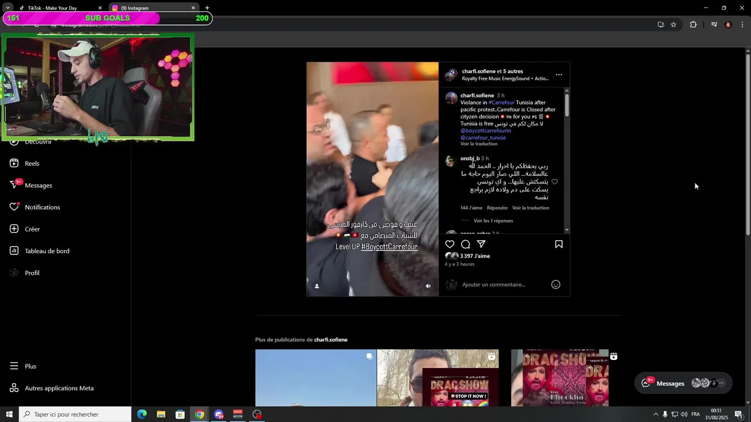
Task: Open the taskbar clock 00:51
Action: click(716, 414)
